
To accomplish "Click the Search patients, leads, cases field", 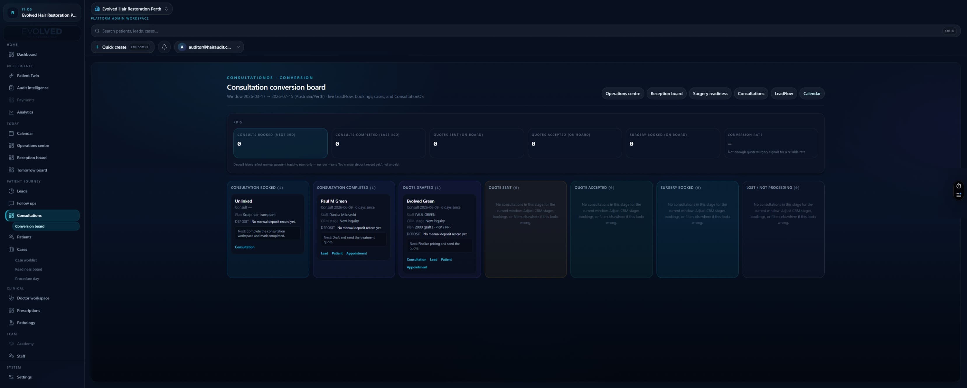I will click(x=525, y=31).
